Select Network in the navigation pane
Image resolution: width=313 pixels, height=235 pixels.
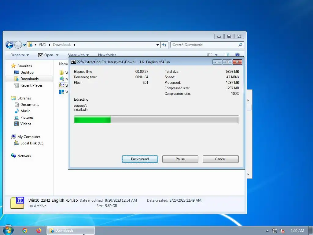tap(24, 156)
